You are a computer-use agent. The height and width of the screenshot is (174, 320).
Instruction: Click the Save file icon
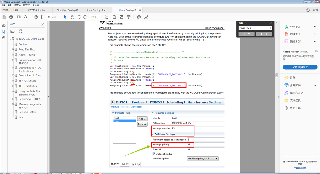coord(4,17)
